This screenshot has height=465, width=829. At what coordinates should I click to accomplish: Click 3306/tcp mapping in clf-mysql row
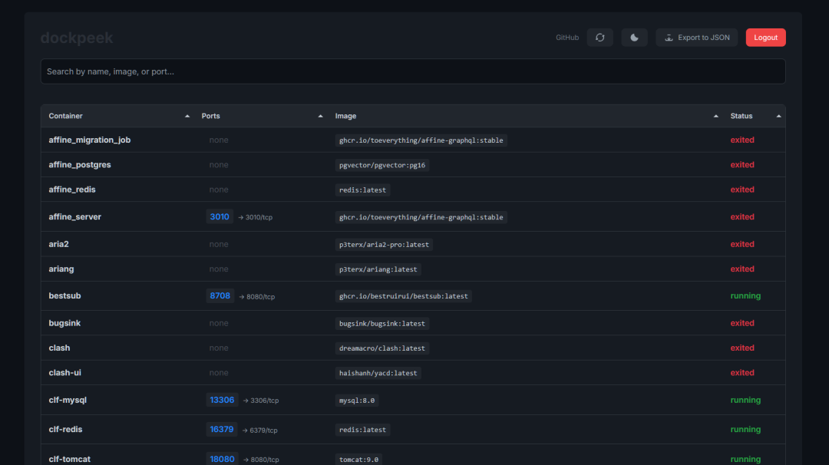pos(261,401)
